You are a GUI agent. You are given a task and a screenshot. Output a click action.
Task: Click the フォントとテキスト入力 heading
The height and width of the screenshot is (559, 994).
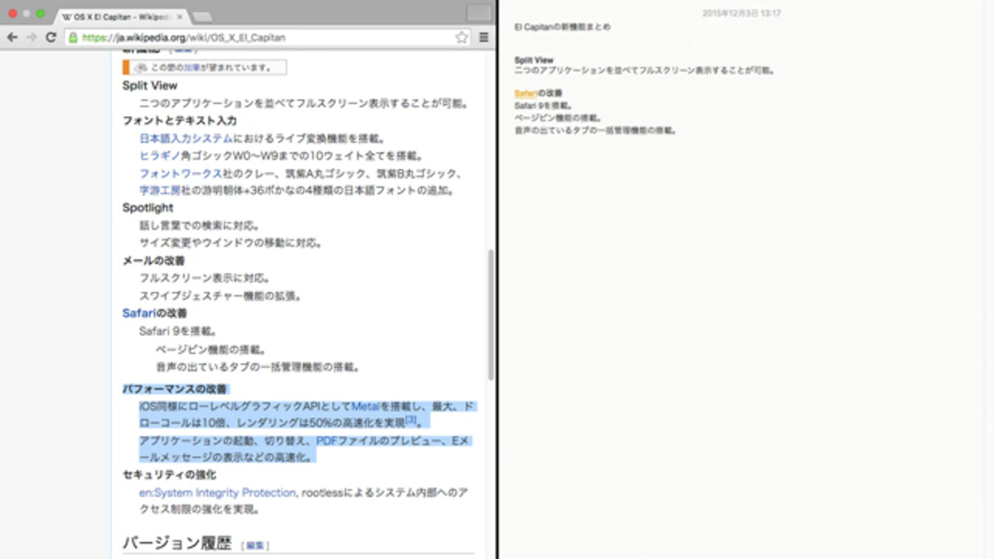(x=179, y=120)
